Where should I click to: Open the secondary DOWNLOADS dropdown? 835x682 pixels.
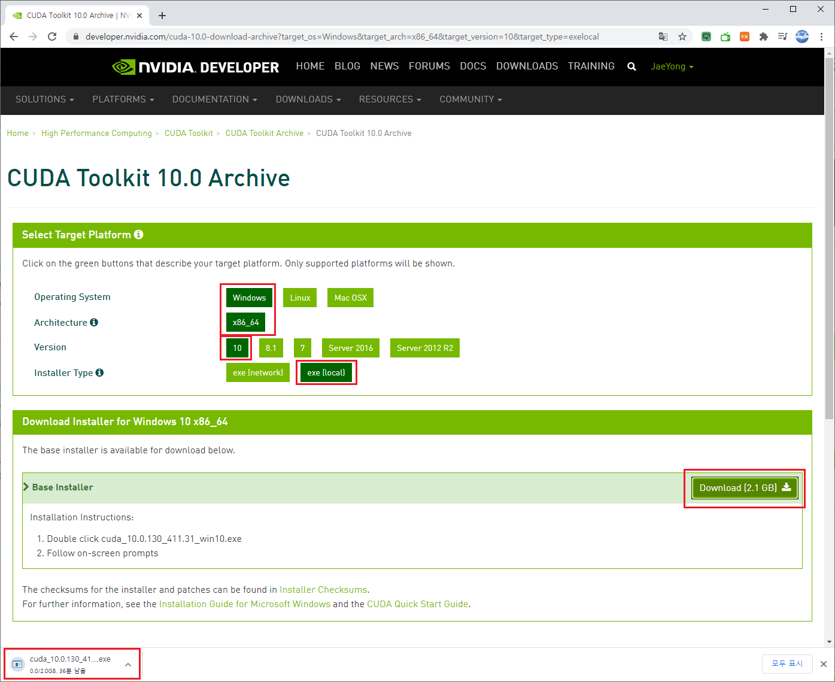308,99
